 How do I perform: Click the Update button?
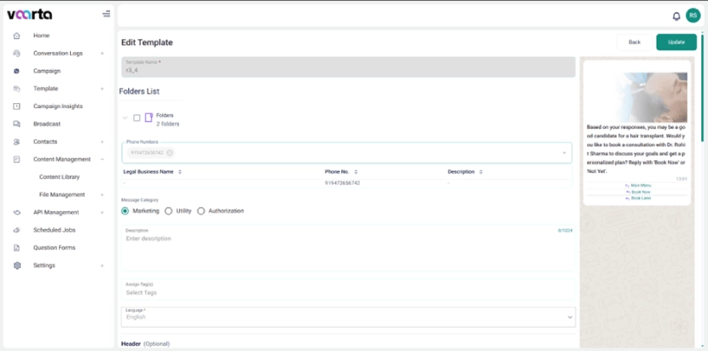[x=676, y=42]
